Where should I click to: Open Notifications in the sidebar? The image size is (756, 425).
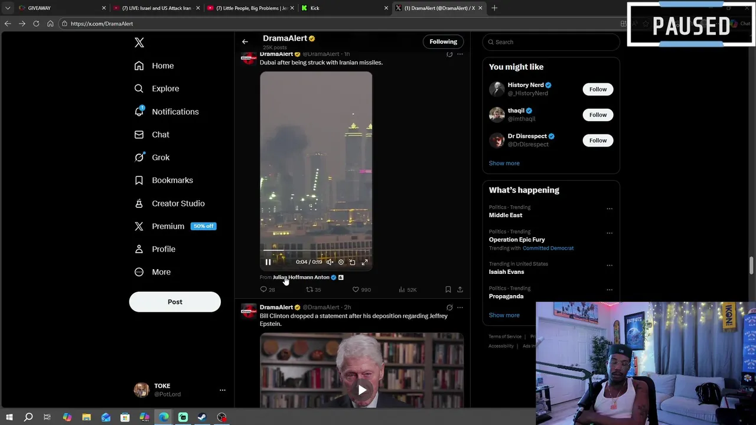167,112
